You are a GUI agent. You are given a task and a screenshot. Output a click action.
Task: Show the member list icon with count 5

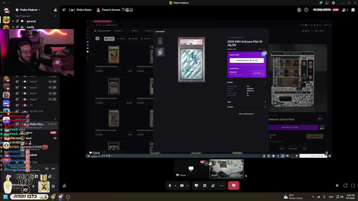click(345, 10)
